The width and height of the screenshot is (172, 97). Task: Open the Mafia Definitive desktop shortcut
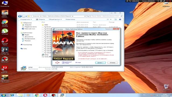pyautogui.click(x=5, y=14)
